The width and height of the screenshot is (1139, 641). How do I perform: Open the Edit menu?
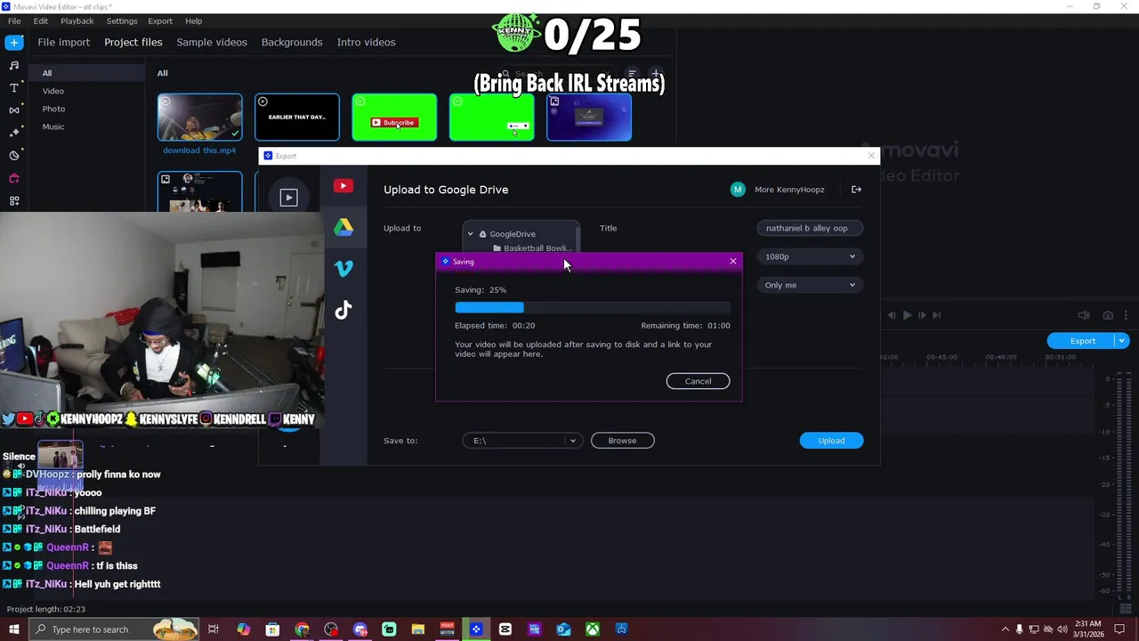(x=41, y=20)
